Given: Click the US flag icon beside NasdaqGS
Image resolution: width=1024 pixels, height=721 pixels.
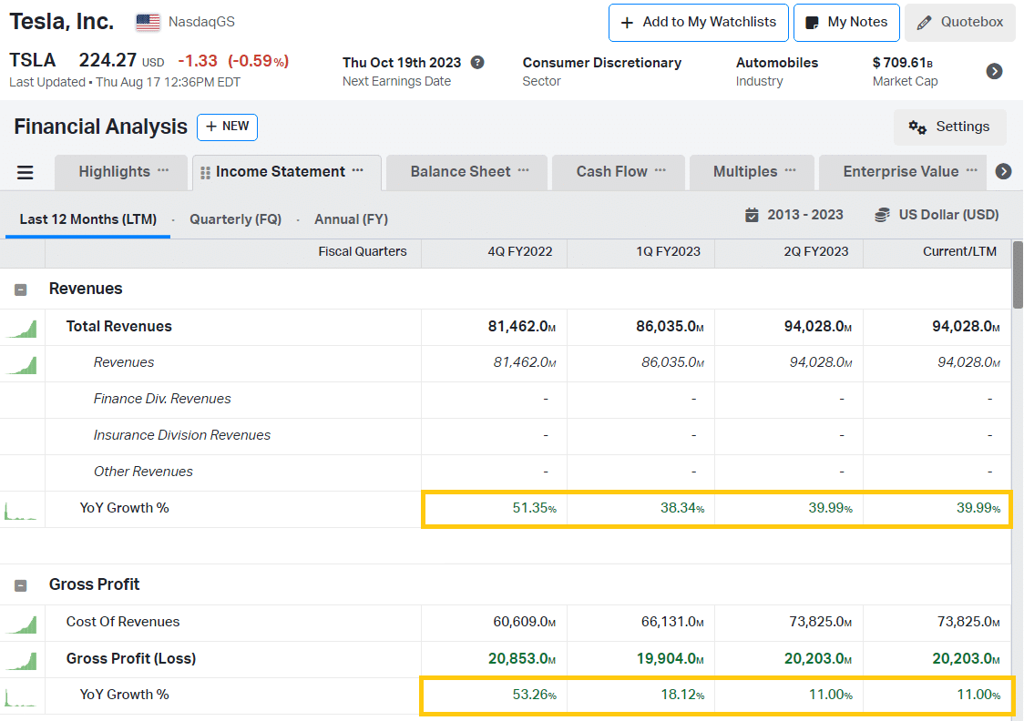Looking at the screenshot, I should point(148,22).
